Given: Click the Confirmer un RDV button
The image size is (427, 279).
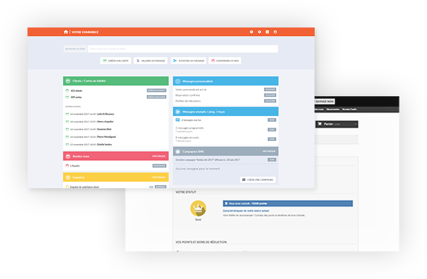Looking at the screenshot, I should pyautogui.click(x=225, y=60).
